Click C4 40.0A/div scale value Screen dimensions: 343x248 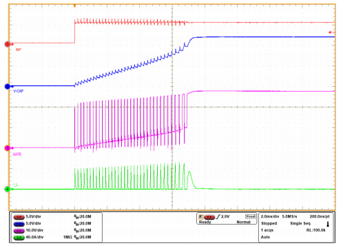pos(34,237)
